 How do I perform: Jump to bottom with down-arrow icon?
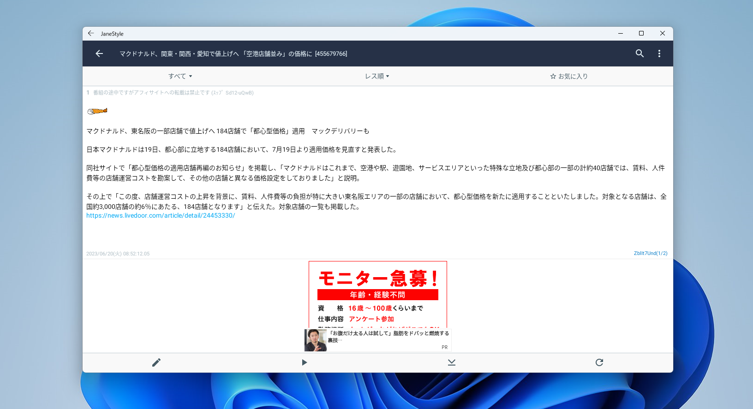(452, 362)
